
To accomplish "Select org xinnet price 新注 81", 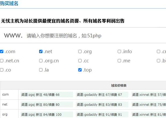I will tap(149, 114).
